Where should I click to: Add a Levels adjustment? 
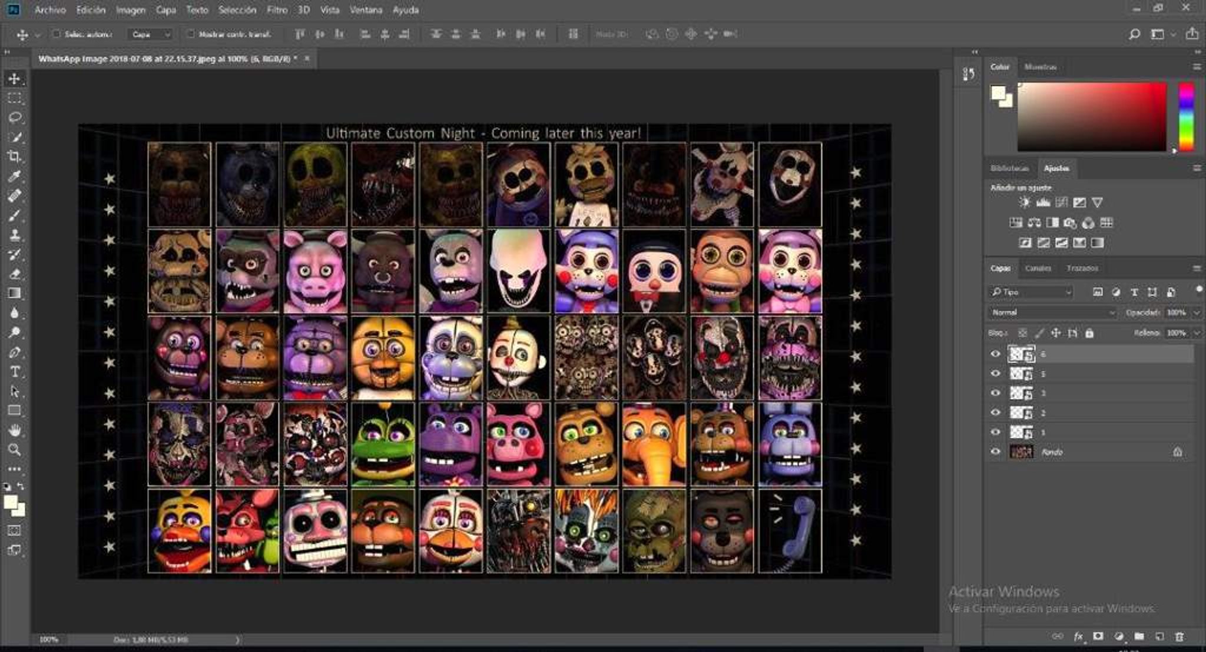1043,202
